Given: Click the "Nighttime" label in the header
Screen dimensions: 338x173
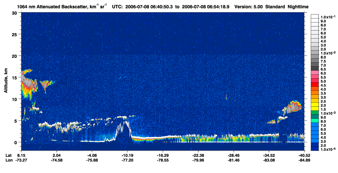Looking at the screenshot, I should 298,7.
